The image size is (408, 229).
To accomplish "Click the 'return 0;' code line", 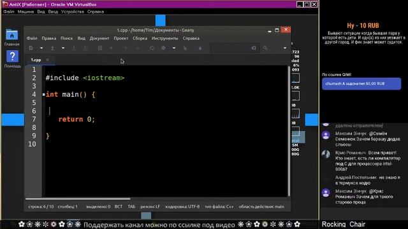I will point(76,119).
